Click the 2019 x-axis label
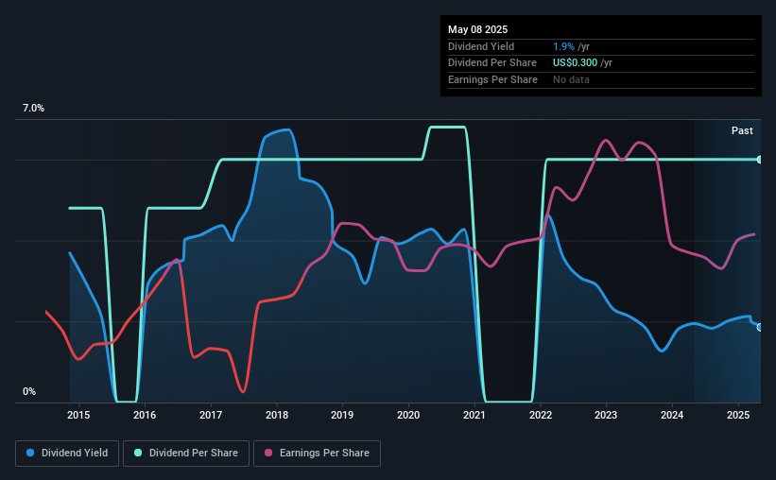Image resolution: width=776 pixels, height=480 pixels. (x=342, y=415)
